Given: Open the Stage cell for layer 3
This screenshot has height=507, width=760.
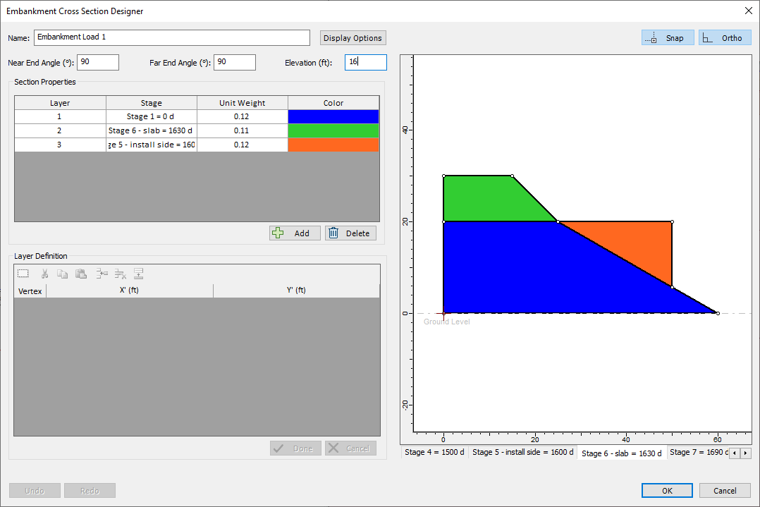Looking at the screenshot, I should (x=151, y=145).
